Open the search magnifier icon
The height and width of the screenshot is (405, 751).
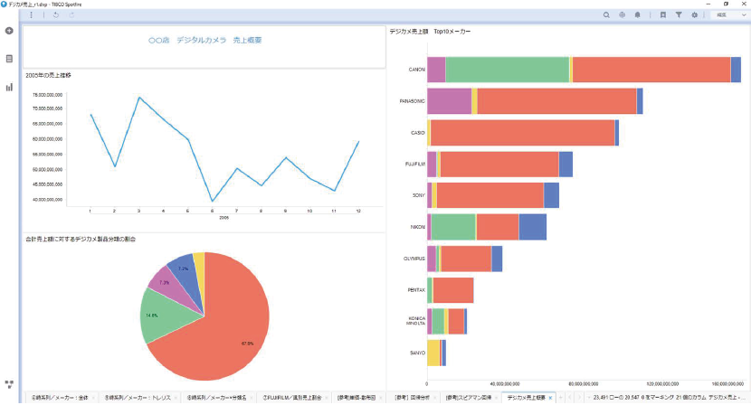606,14
